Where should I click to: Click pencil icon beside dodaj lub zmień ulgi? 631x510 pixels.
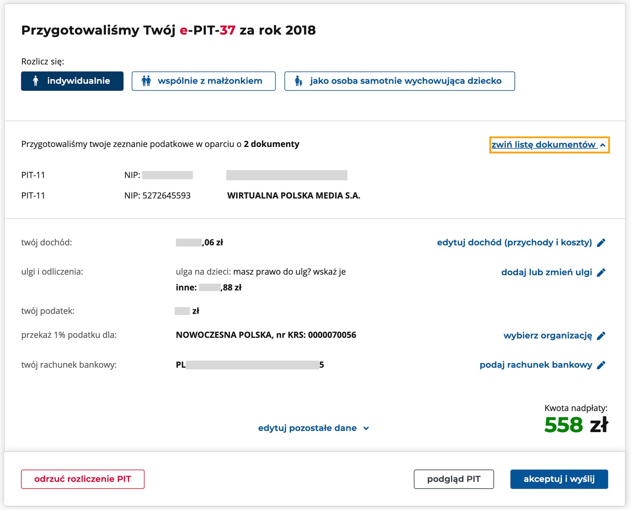point(601,273)
